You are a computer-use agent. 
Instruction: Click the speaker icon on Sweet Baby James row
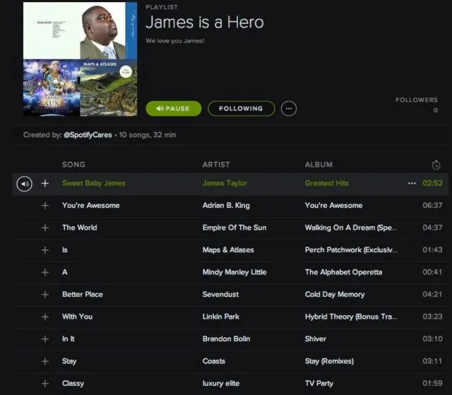[x=25, y=184]
